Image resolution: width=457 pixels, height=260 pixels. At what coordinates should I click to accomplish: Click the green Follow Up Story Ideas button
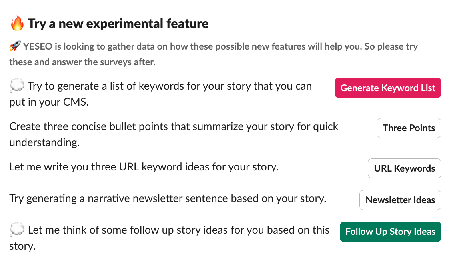[390, 232]
